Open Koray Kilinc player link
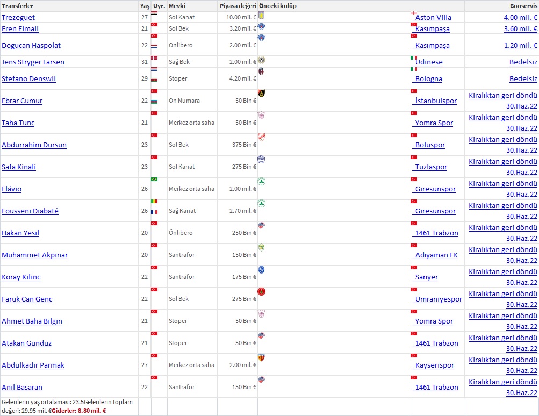Image resolution: width=539 pixels, height=416 pixels. [21, 277]
